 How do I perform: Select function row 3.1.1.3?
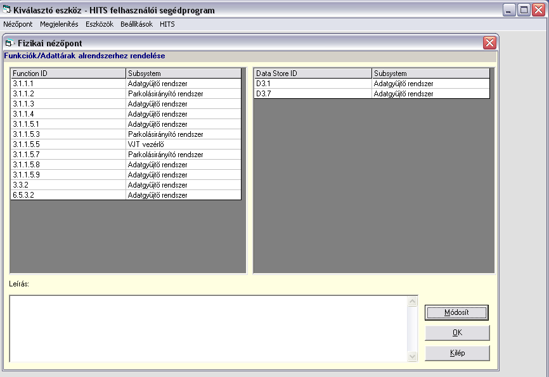126,104
